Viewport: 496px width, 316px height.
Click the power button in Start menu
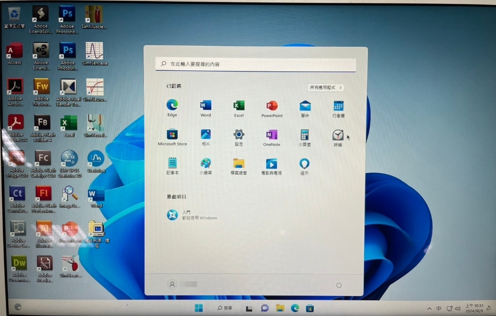339,285
